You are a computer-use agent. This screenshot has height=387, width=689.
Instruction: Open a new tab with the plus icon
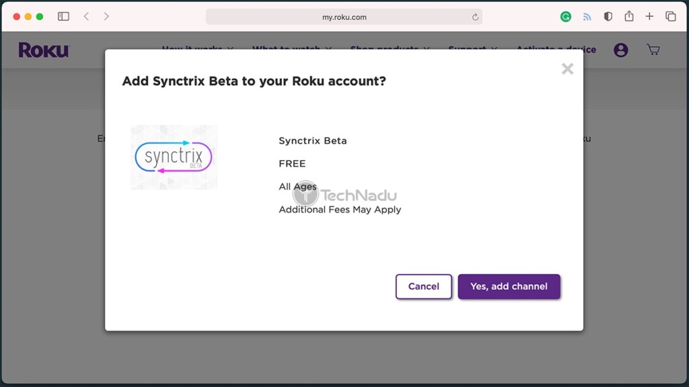coord(649,17)
